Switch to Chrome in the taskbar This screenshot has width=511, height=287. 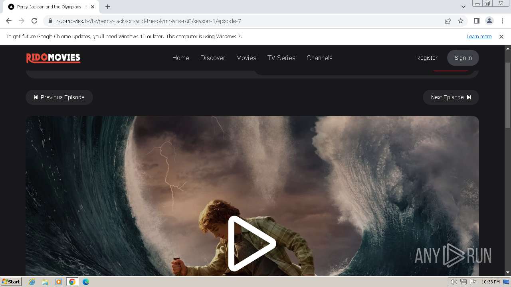pos(72,282)
